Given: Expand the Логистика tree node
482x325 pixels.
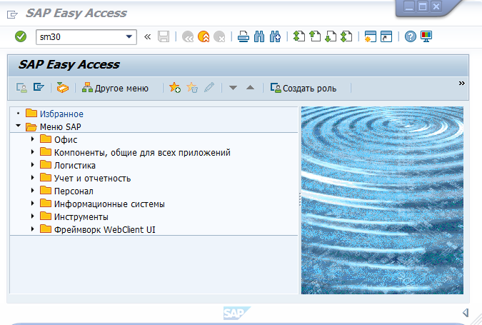Looking at the screenshot, I should pos(33,165).
